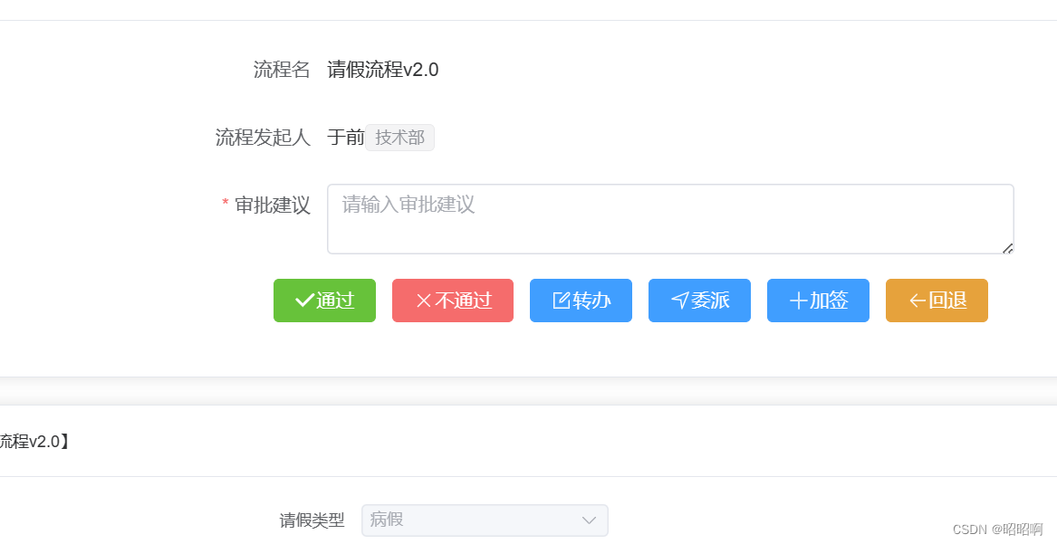Click the 委派 delegate button
Viewport: 1057px width, 544px height.
coord(699,301)
